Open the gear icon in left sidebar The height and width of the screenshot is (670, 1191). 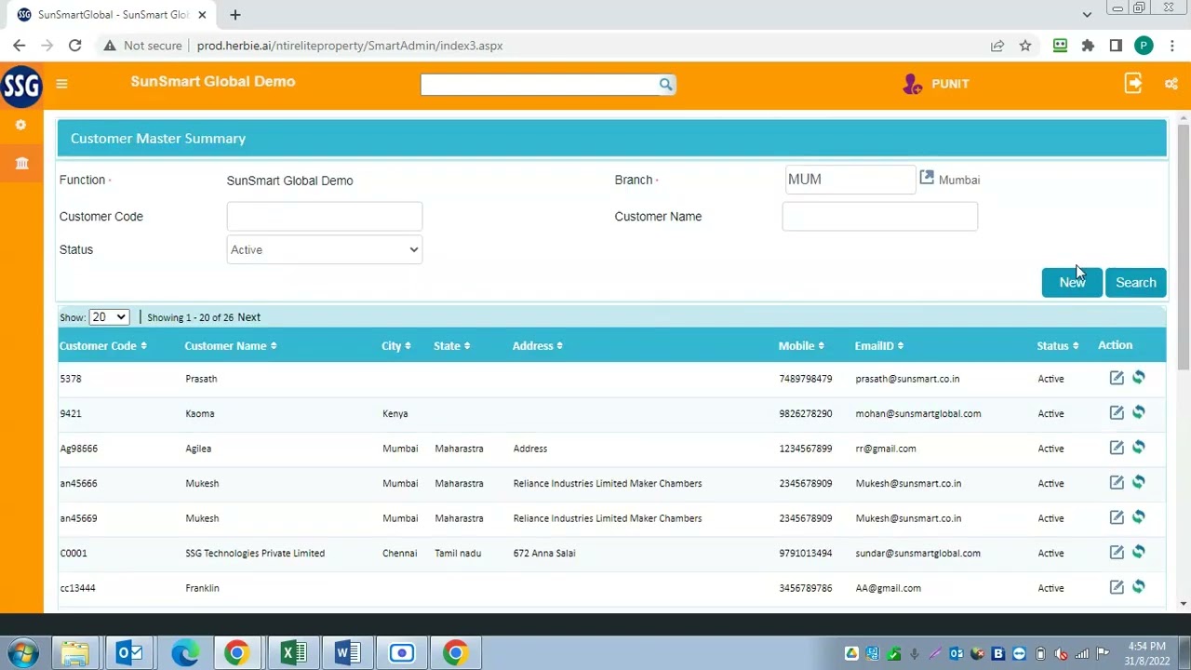(x=20, y=125)
